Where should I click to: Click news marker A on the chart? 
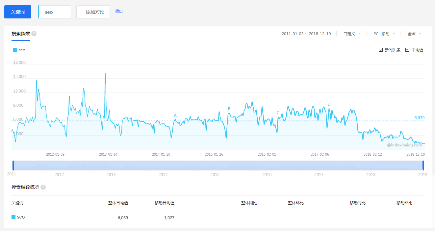(175, 115)
